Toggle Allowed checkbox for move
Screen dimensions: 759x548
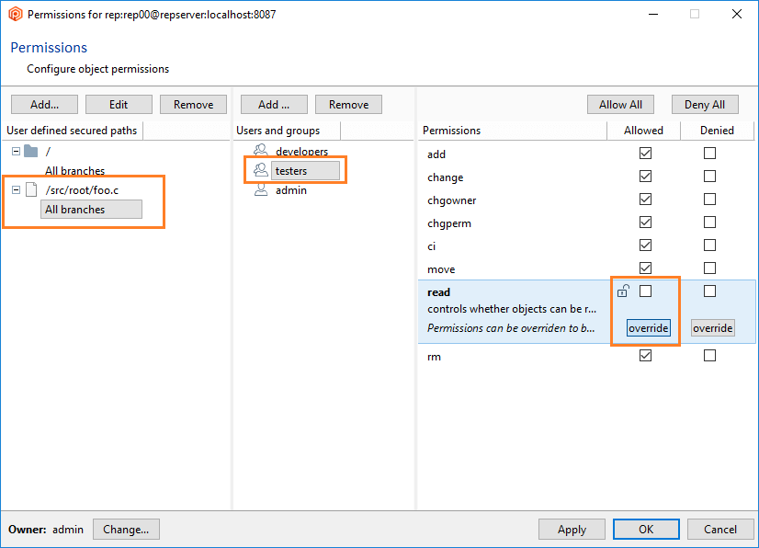pyautogui.click(x=645, y=268)
